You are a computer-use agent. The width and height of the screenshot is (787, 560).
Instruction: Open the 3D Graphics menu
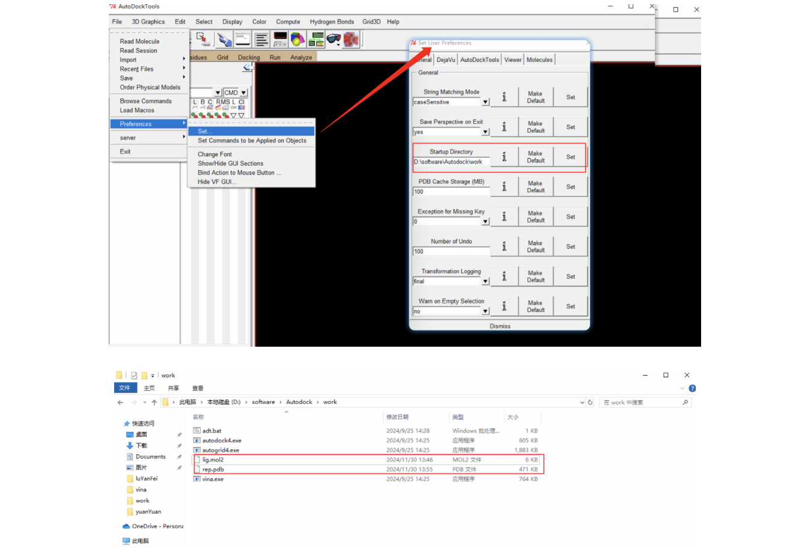(148, 22)
